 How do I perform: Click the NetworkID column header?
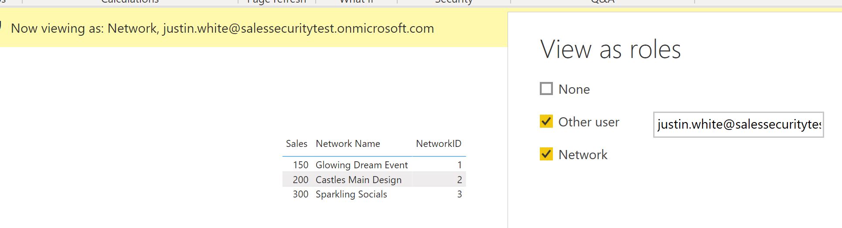[x=439, y=144]
